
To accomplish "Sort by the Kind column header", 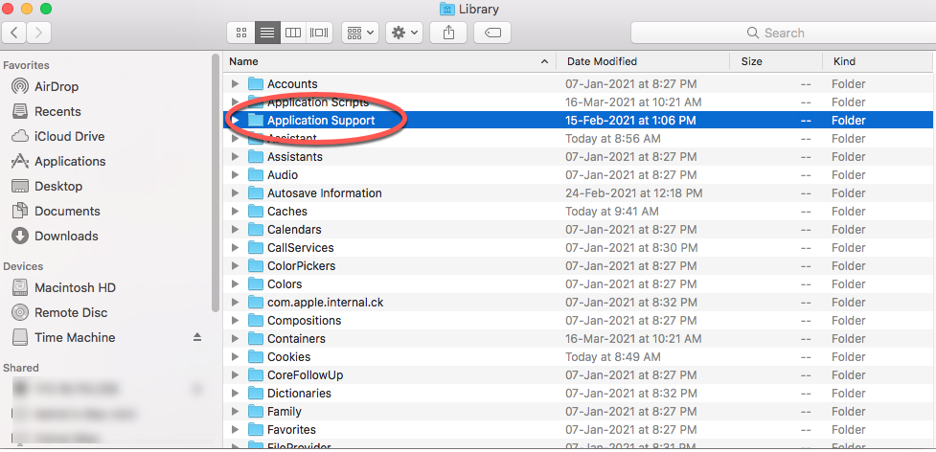I will pos(878,61).
